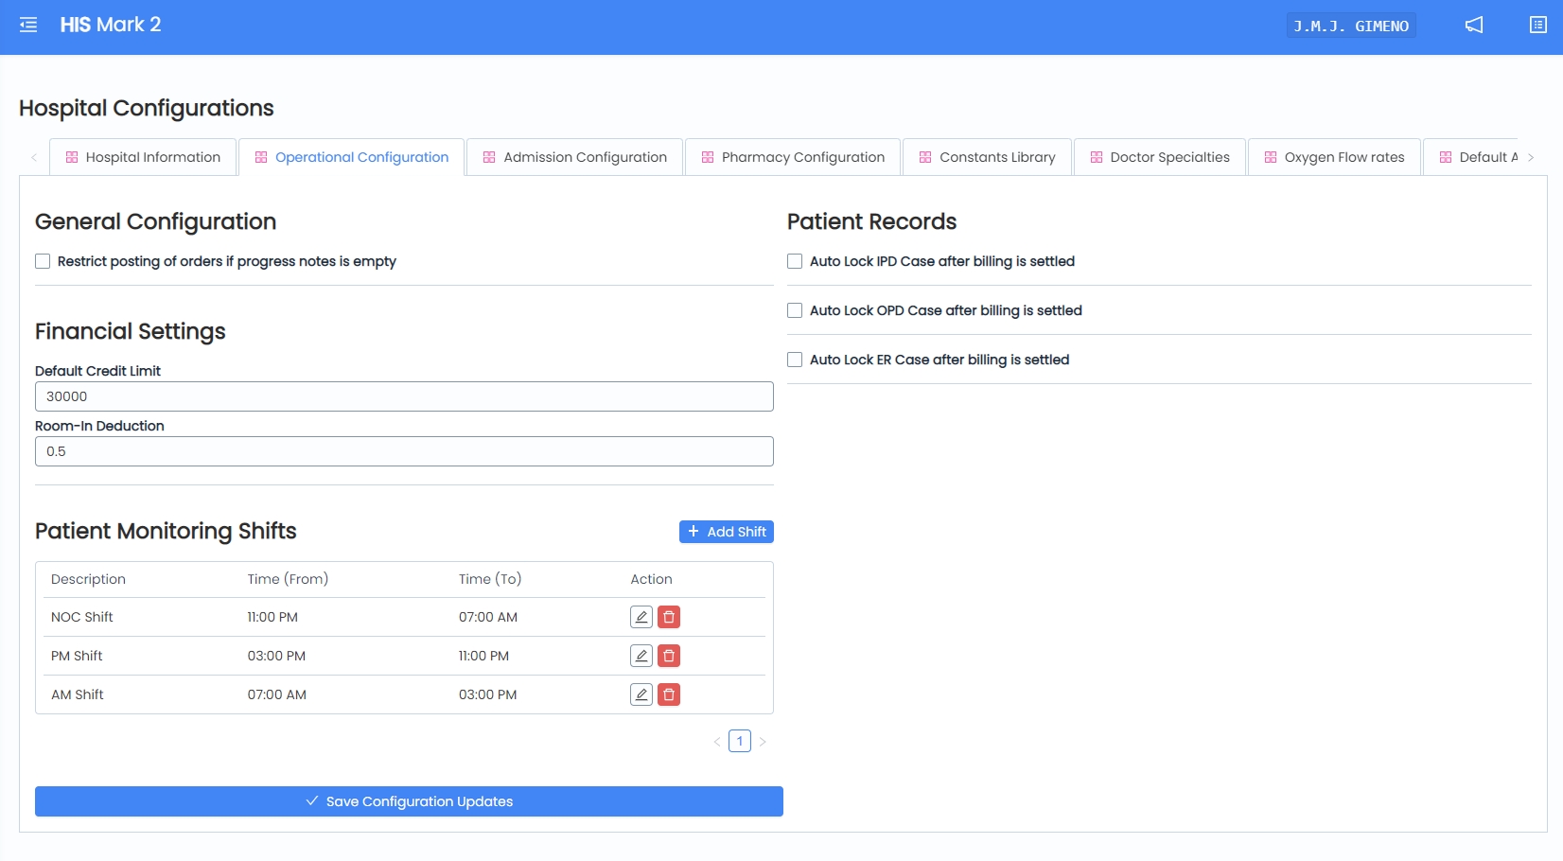Open the Doctor Specialties tab
Image resolution: width=1563 pixels, height=861 pixels.
coord(1159,157)
